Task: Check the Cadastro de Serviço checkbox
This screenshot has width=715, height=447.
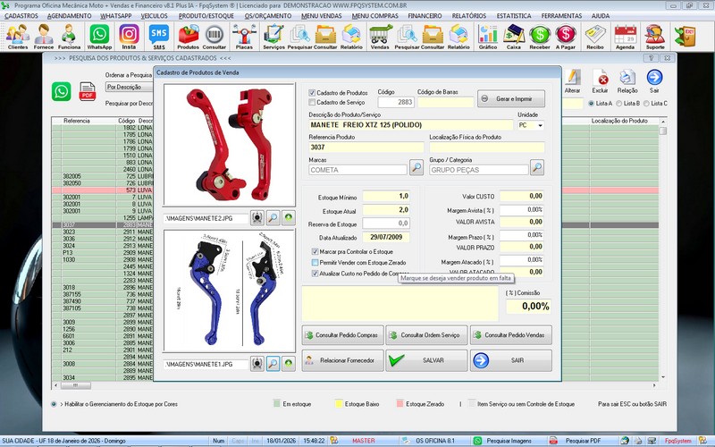Action: [x=312, y=102]
